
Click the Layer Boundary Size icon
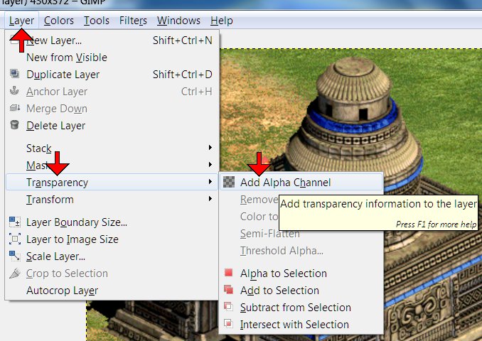tap(14, 222)
